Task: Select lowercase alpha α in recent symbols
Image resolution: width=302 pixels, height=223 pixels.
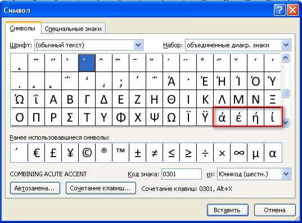Action: coord(273,153)
